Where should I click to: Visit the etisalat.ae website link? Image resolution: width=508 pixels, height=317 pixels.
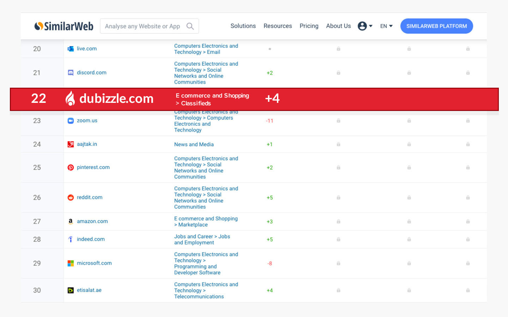point(89,290)
